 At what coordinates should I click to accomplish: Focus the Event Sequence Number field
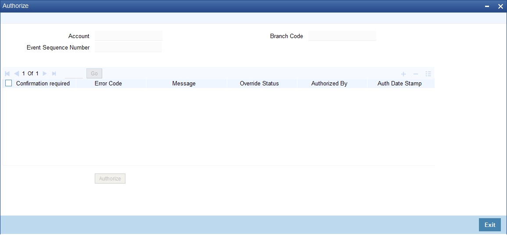pos(129,47)
